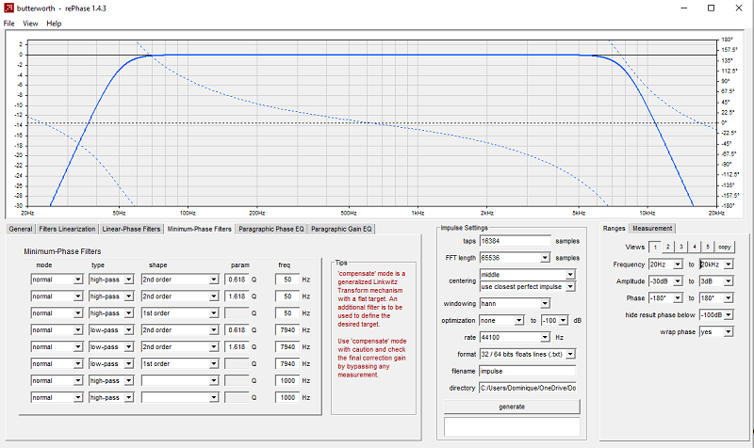Open Frequency end 20kHz dropdown
The image size is (754, 448).
728,264
